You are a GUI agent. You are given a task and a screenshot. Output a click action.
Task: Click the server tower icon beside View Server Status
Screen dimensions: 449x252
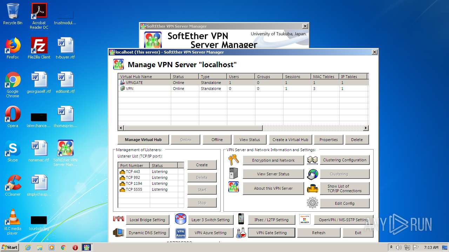click(233, 174)
